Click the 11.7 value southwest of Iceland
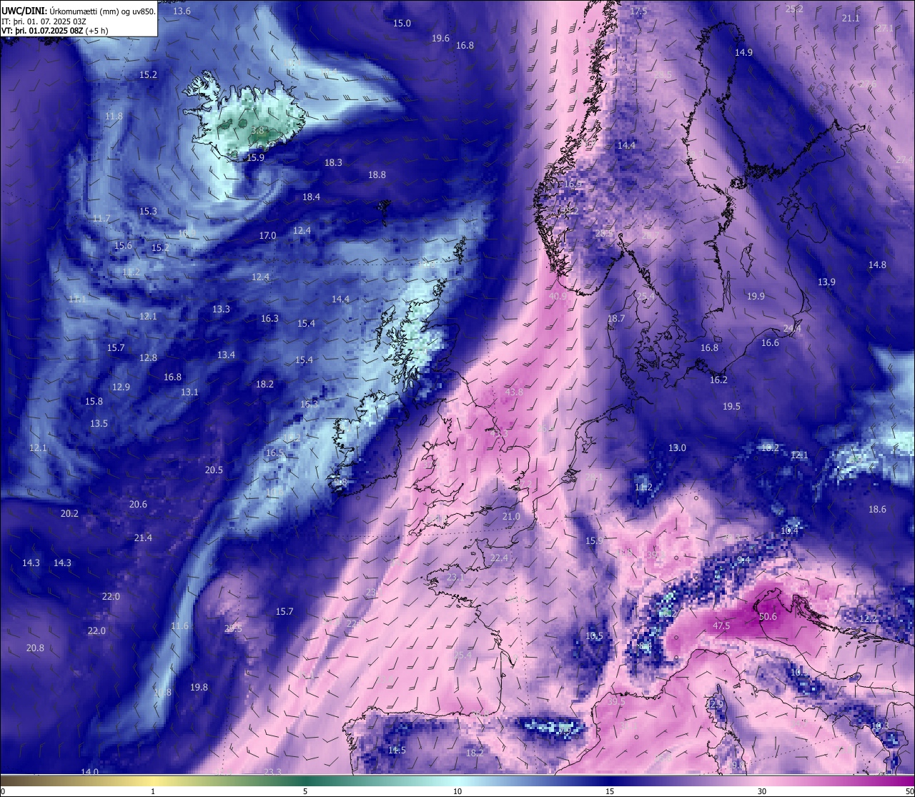 (x=102, y=219)
